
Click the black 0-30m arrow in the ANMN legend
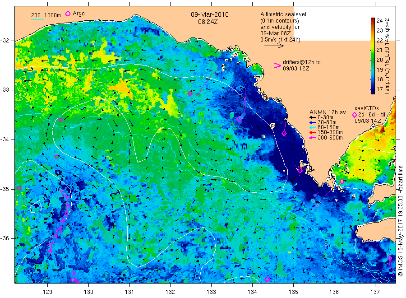pyautogui.click(x=313, y=117)
